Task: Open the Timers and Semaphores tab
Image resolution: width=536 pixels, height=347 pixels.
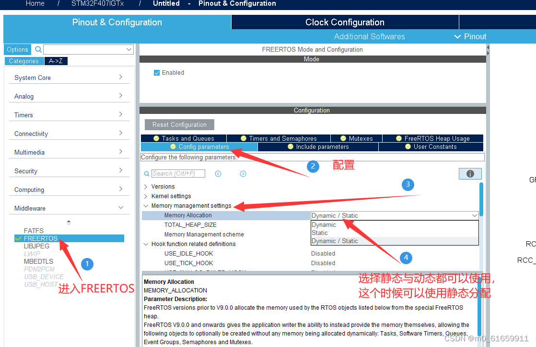Action: 279,138
